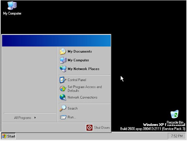Screen dimensions: 187x141
Task: Click the My Computer desktop label
Action: 12,14
